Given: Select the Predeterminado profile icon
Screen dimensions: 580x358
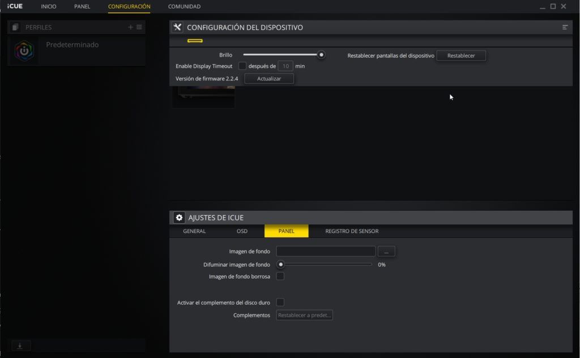Looking at the screenshot, I should 24,50.
